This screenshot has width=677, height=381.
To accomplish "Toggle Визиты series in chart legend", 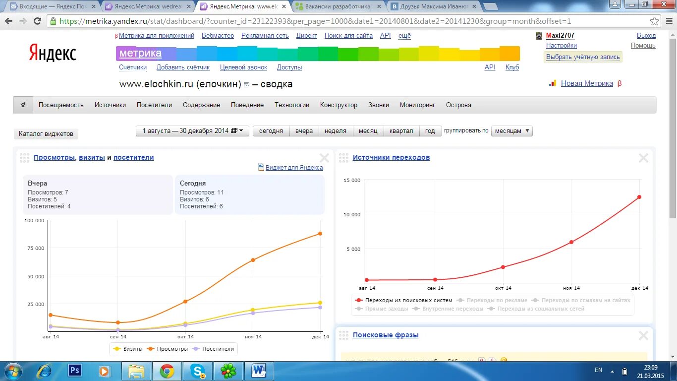I will point(128,349).
